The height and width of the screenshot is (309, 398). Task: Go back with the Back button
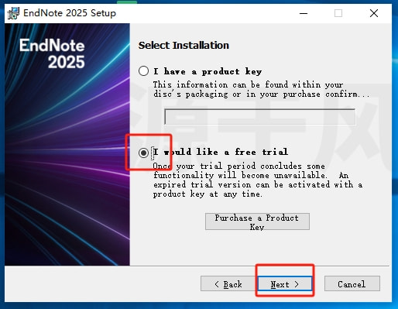pyautogui.click(x=228, y=283)
